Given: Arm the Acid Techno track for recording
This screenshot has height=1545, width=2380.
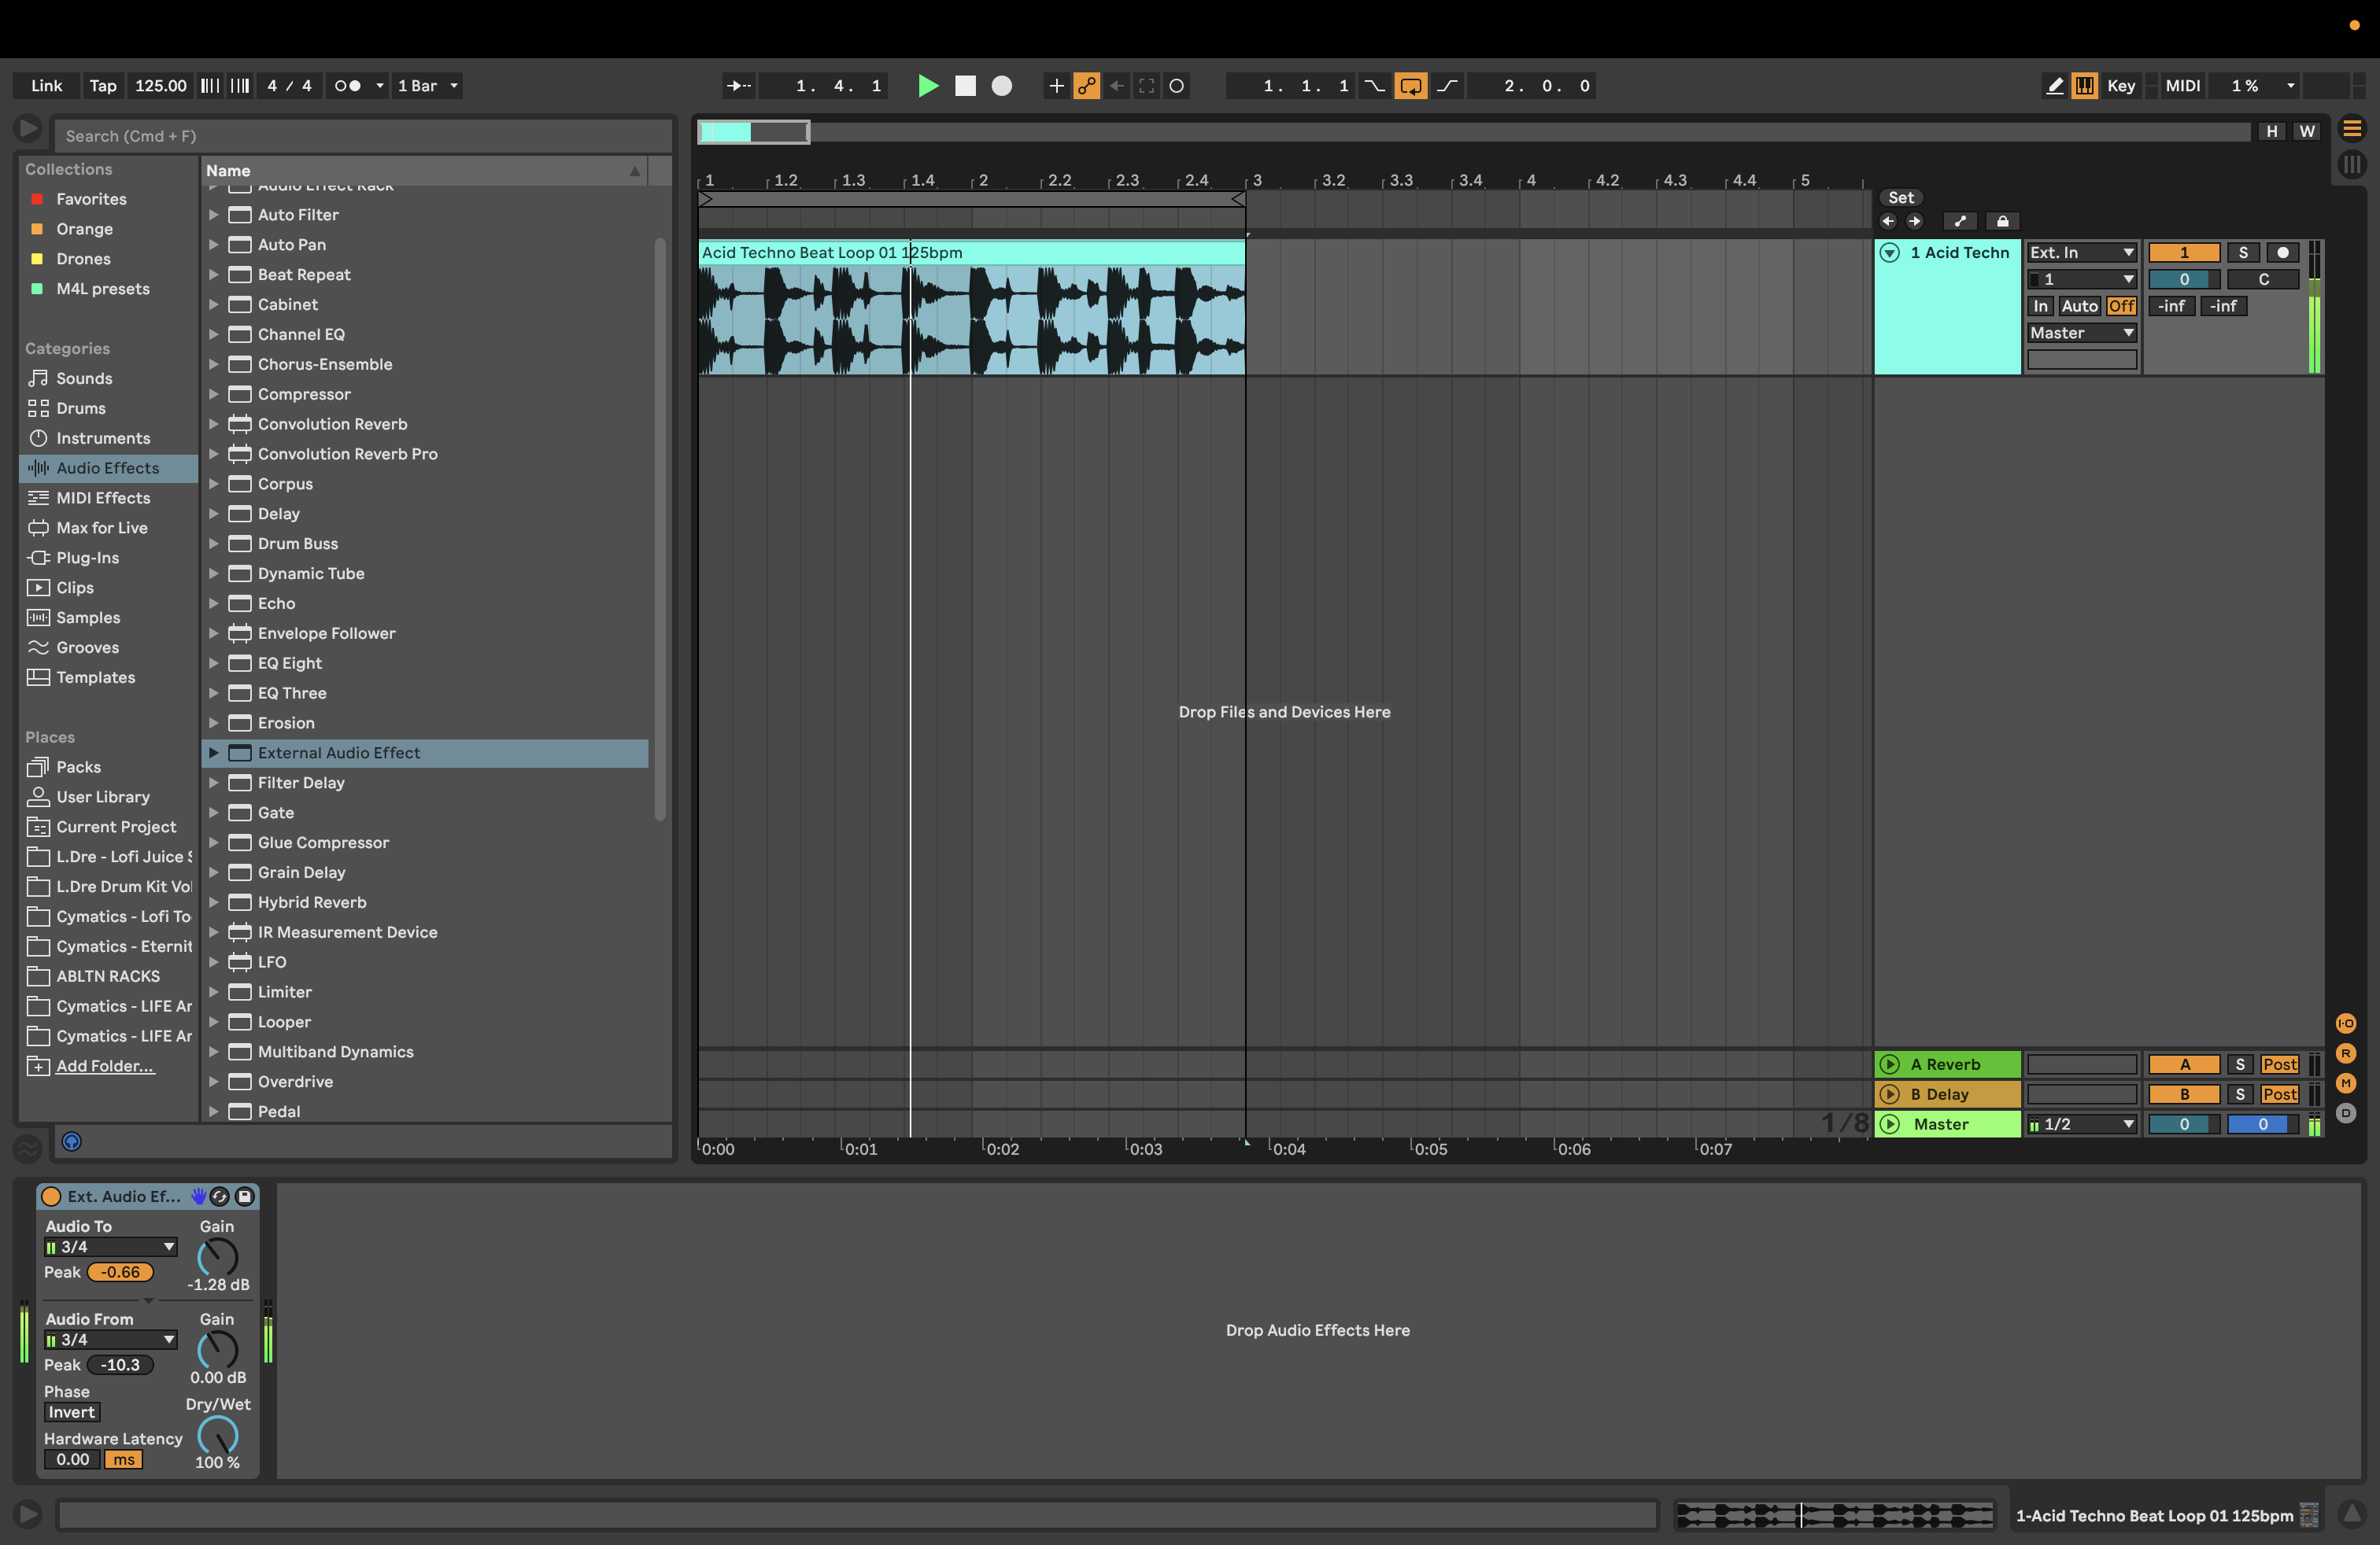Looking at the screenshot, I should point(2282,253).
